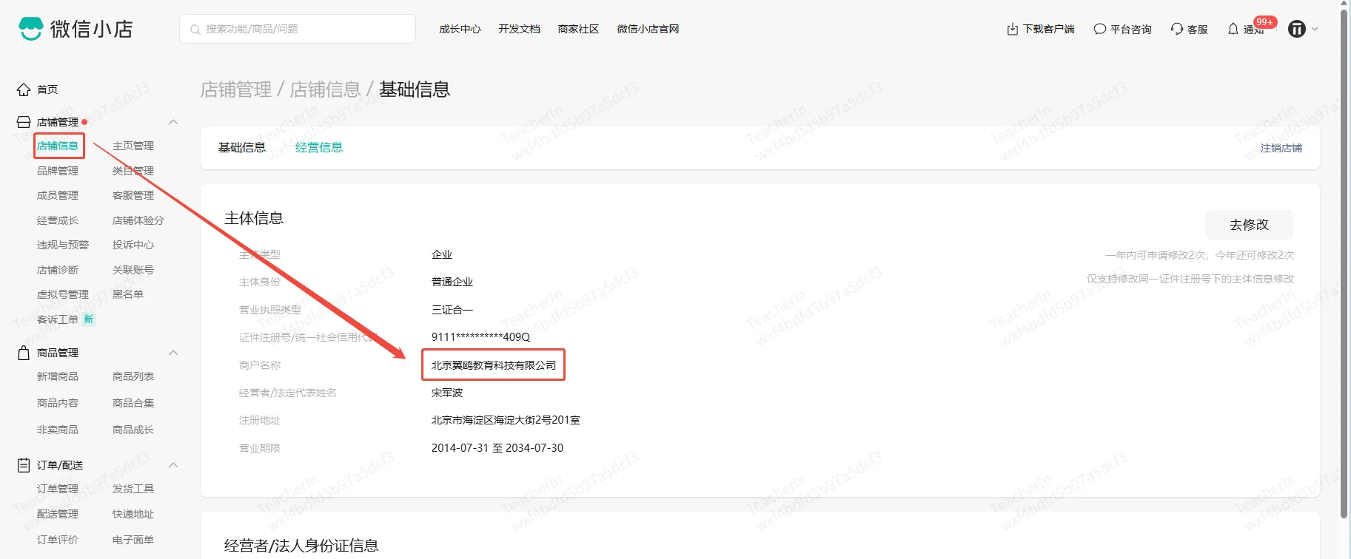The height and width of the screenshot is (559, 1351).
Task: Open 违规与预警 in sidebar
Action: pyautogui.click(x=63, y=245)
